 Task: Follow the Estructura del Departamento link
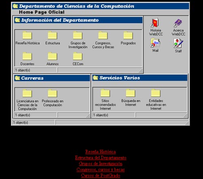coord(101,158)
